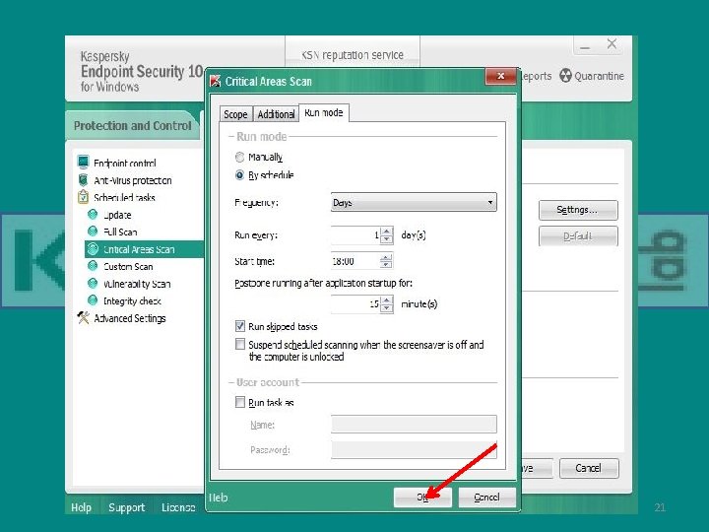
Task: Select the Update task item
Action: [x=117, y=215]
